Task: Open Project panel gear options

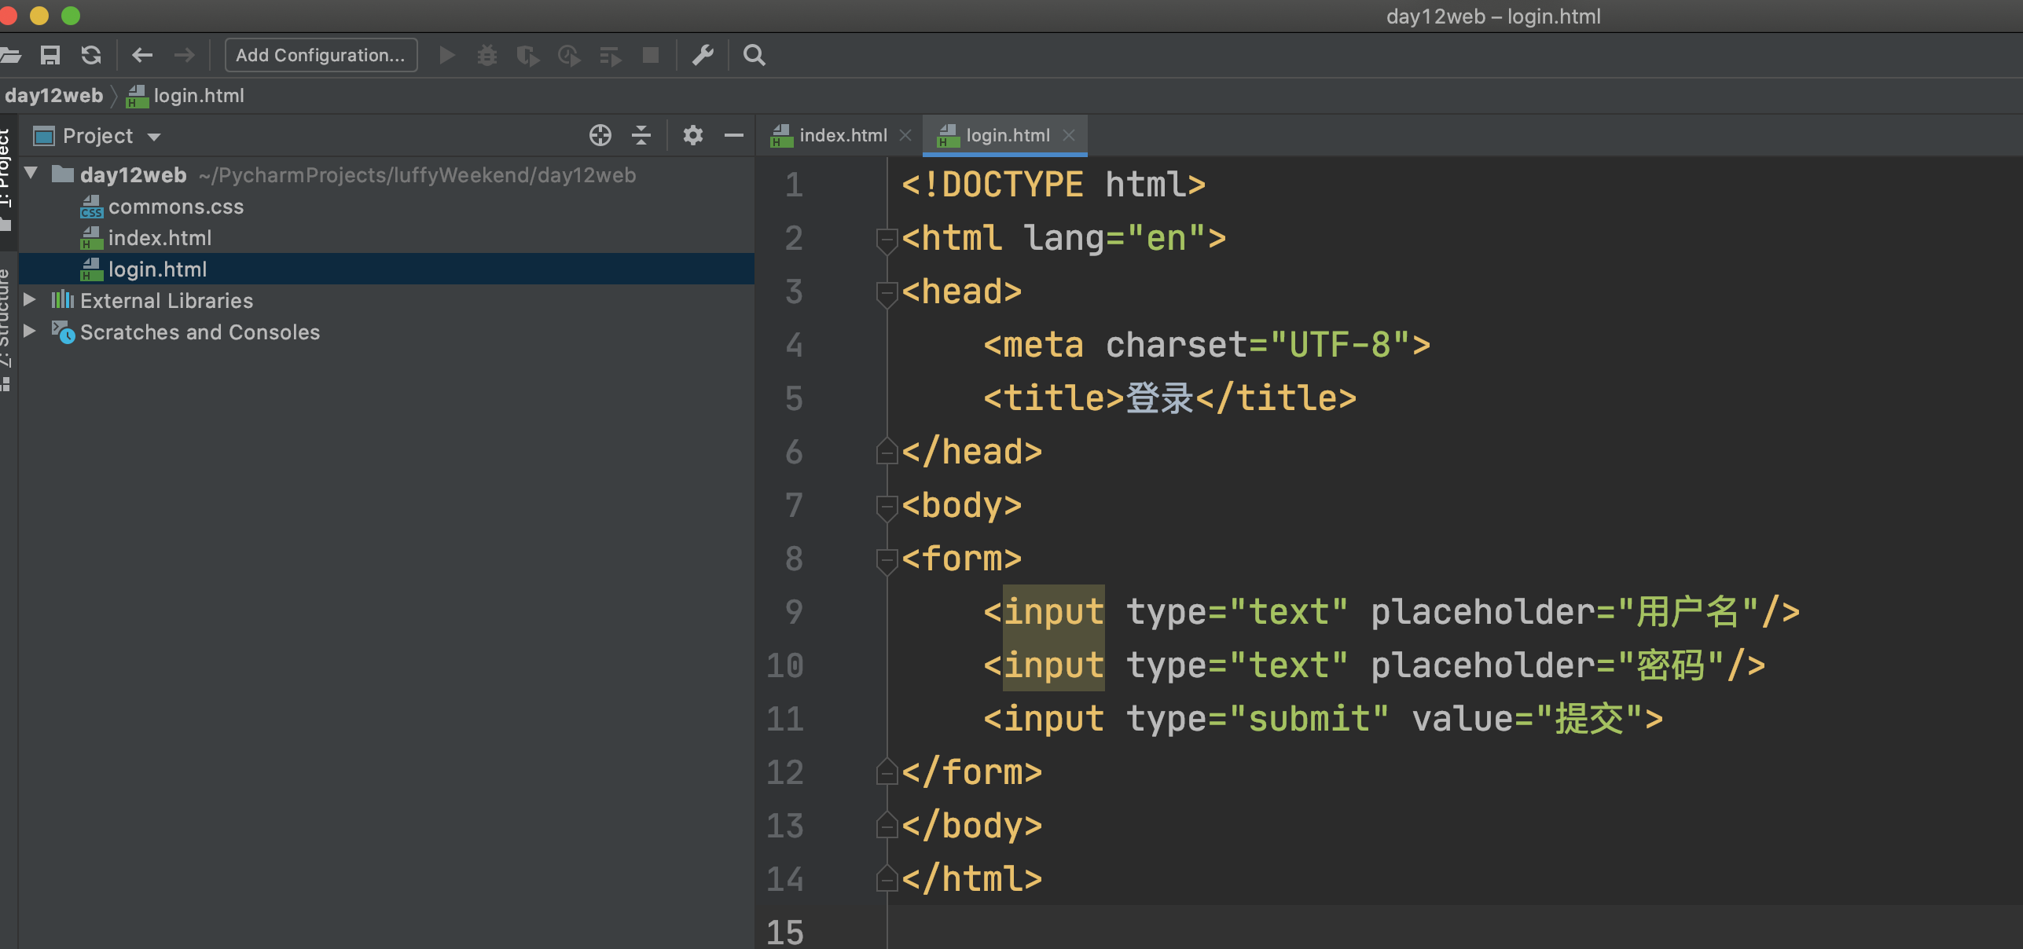Action: [692, 136]
